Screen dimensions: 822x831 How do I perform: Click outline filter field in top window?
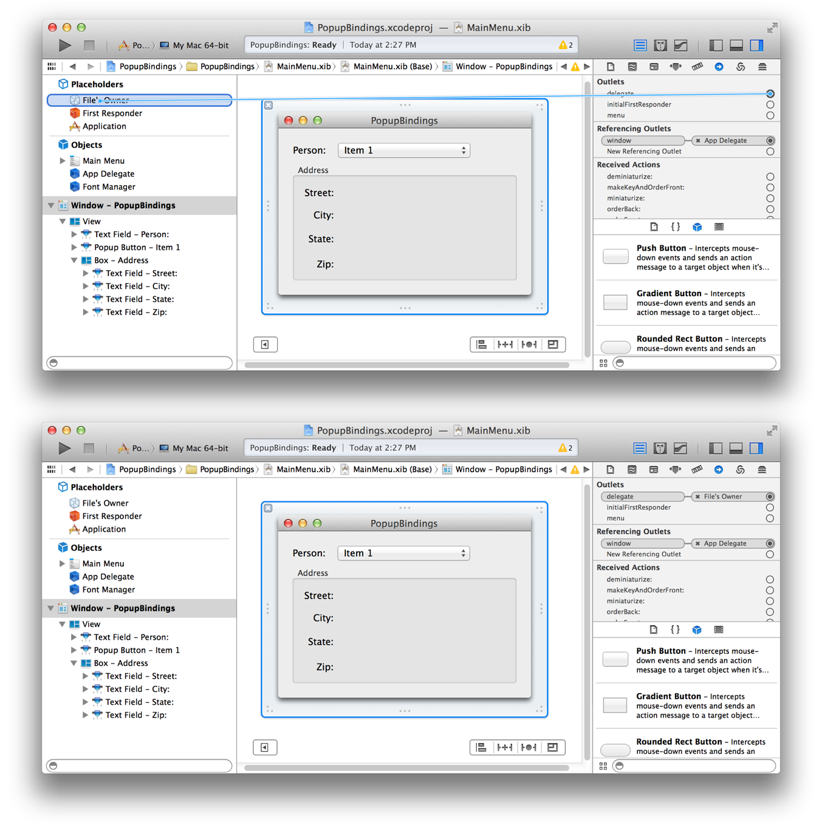(140, 363)
